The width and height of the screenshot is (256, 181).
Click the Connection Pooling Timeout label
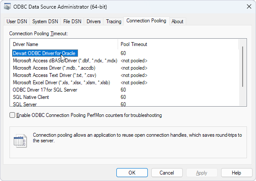pos(38,34)
